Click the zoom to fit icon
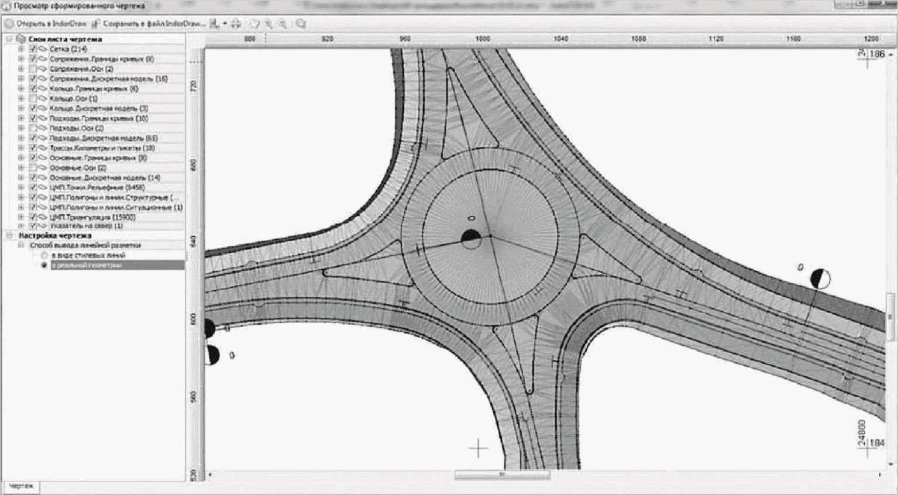Screen dimensions: 898x495 [x=301, y=24]
